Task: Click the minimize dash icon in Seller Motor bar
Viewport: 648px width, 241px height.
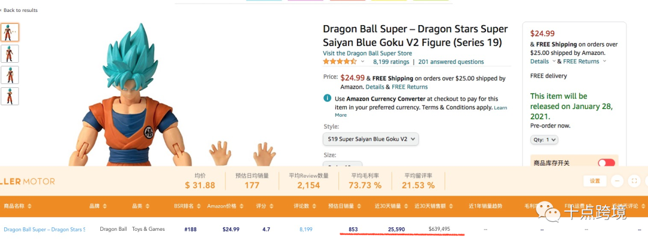Action: (x=617, y=181)
